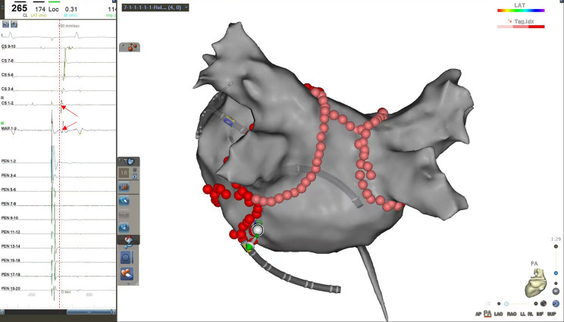Click the number 18 tile in toolbar
The height and width of the screenshot is (322, 564).
(x=124, y=174)
